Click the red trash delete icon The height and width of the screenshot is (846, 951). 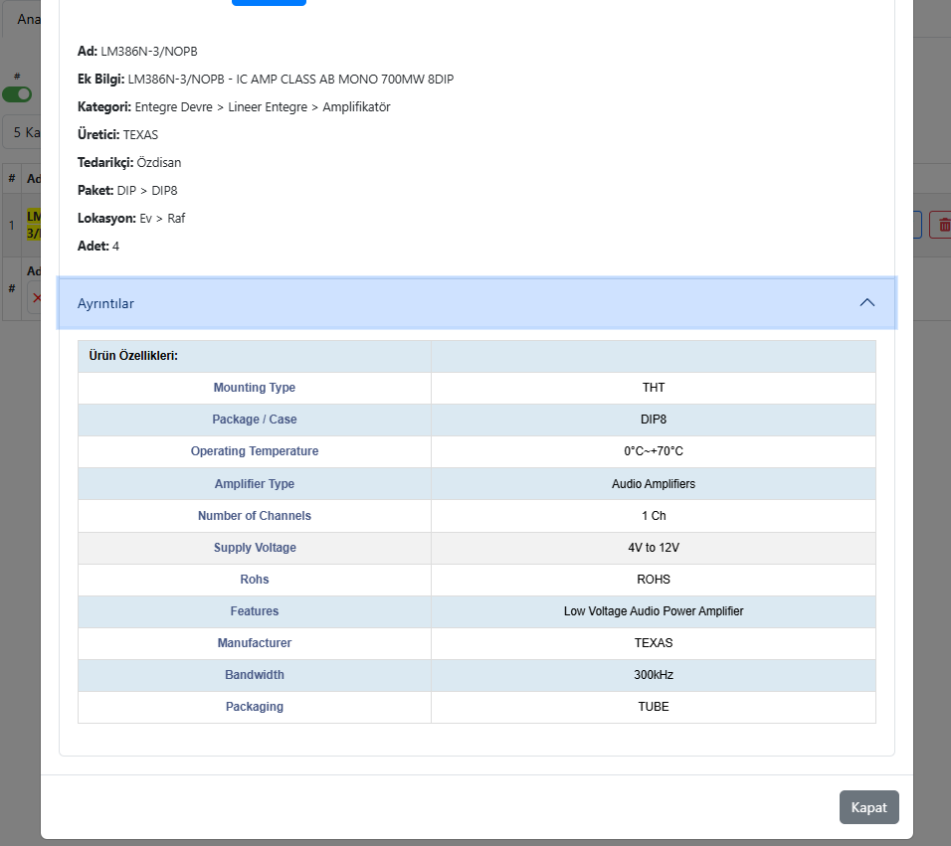(x=941, y=226)
